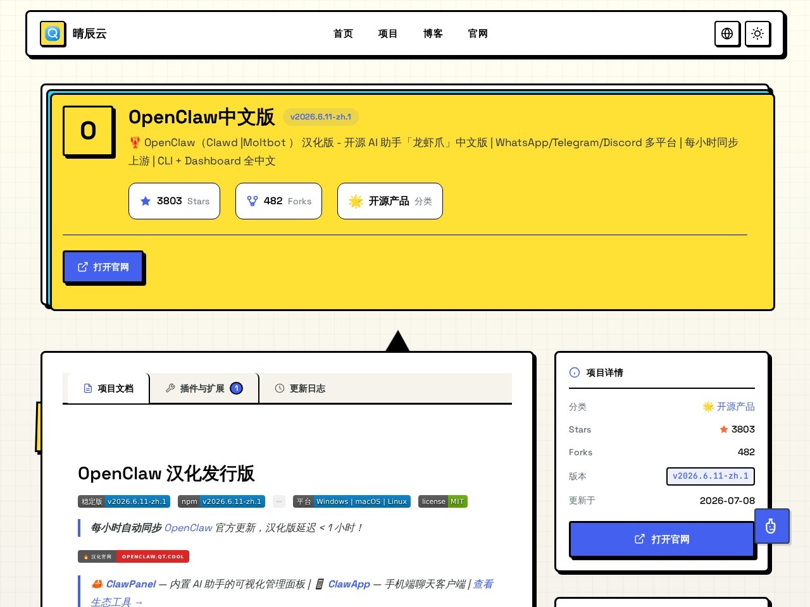
Task: Click the small grey broken badge
Action: 279,501
